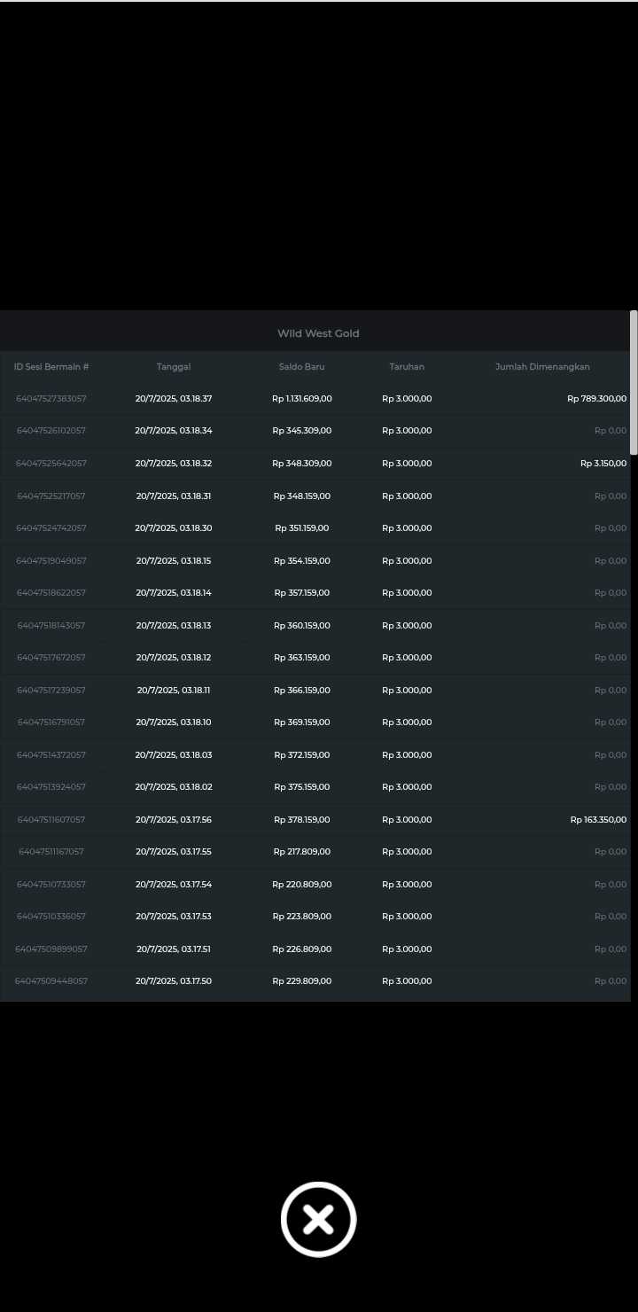Open session ID 64047511607057
The width and height of the screenshot is (638, 1312).
(51, 820)
